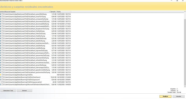Click the file icon beside filezilla.xml

[x=1, y=77]
